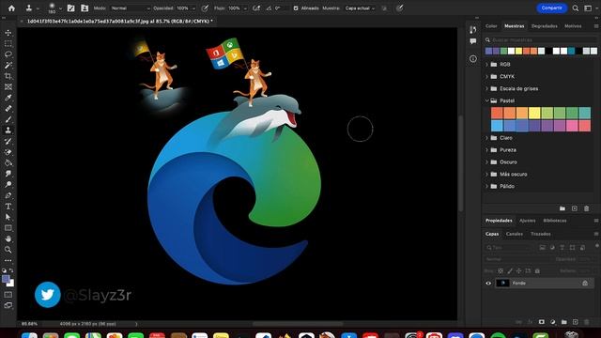Open the search icon in top bar
Viewport: 601px width, 338px height.
(576, 8)
